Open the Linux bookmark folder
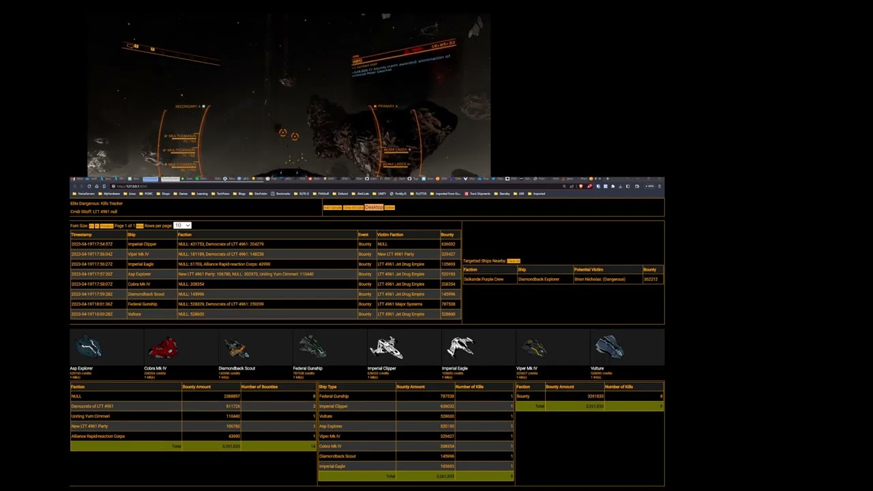 pos(131,194)
